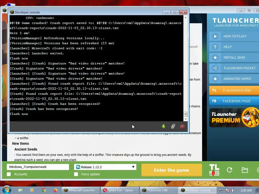Click the network tray icon
The image size is (259, 194).
[x=221, y=190]
